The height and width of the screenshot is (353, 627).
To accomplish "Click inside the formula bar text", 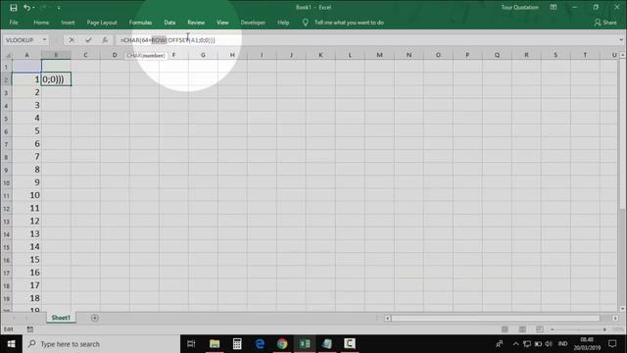I will pos(168,40).
